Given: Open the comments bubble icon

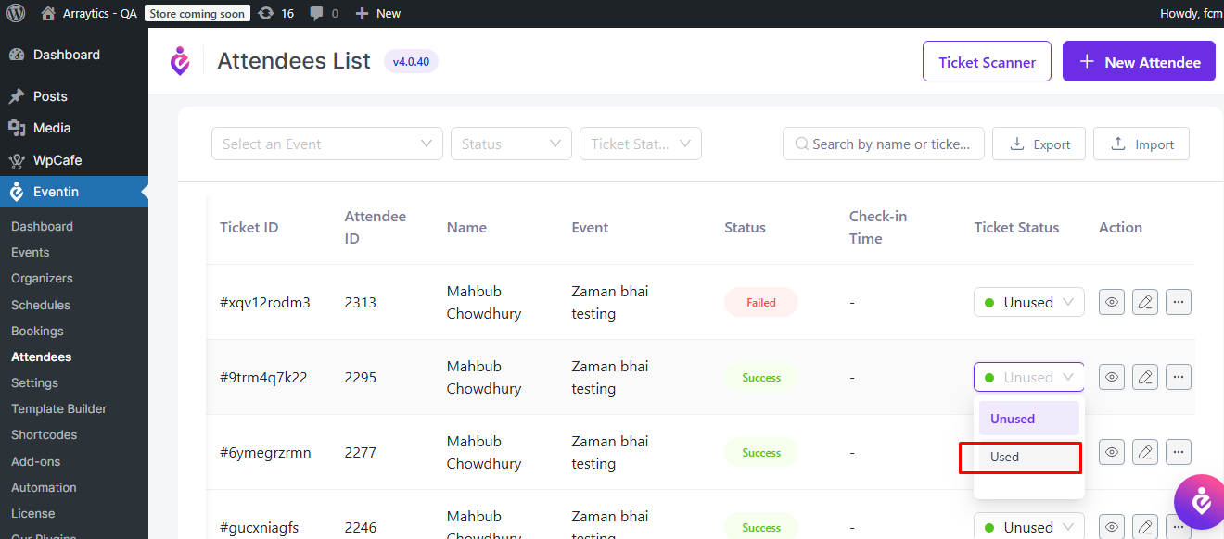Looking at the screenshot, I should coord(317,13).
